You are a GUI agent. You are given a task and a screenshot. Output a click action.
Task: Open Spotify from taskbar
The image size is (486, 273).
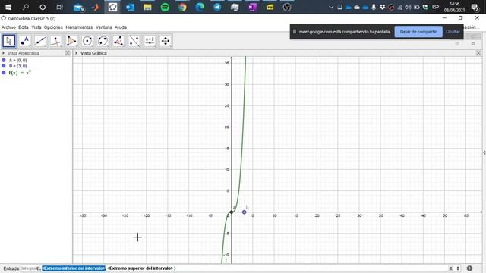[166, 7]
